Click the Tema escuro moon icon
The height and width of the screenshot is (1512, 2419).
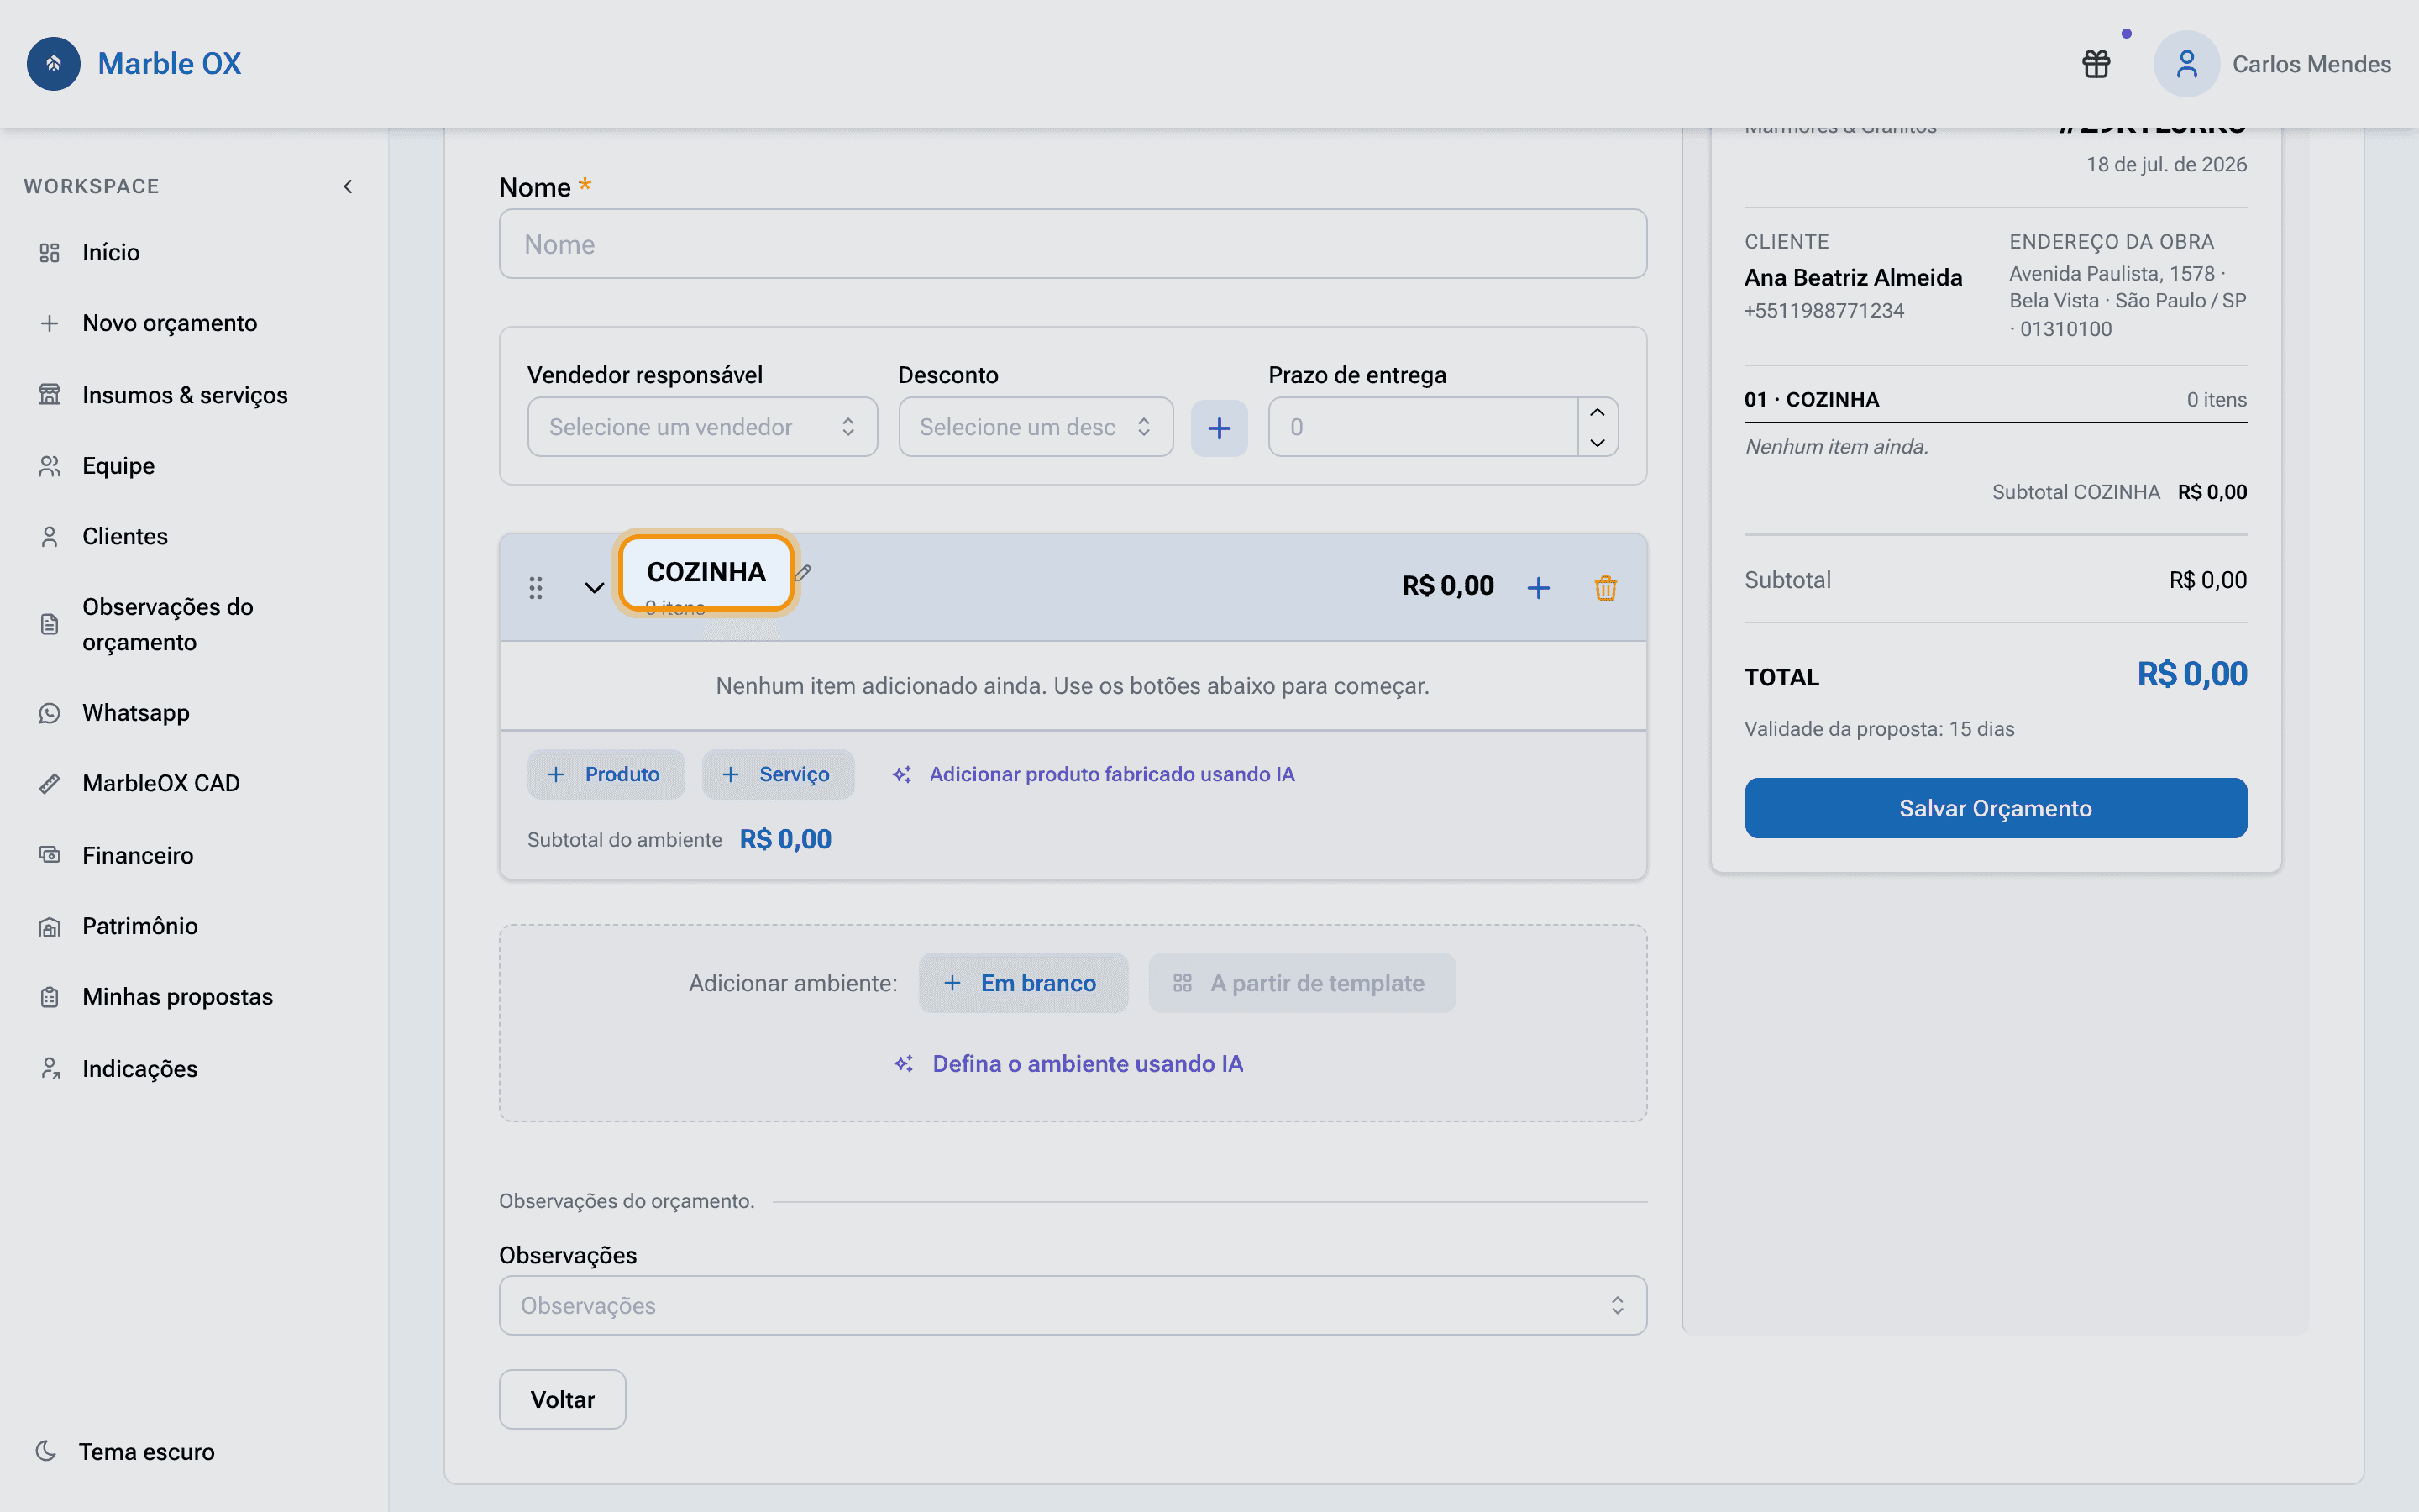[46, 1450]
